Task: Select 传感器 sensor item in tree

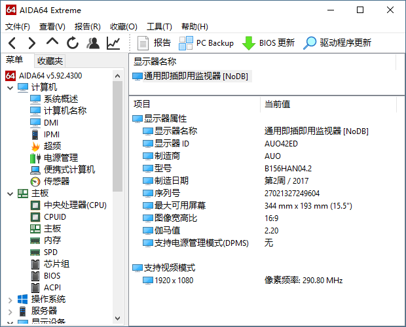Action: pyautogui.click(x=56, y=181)
